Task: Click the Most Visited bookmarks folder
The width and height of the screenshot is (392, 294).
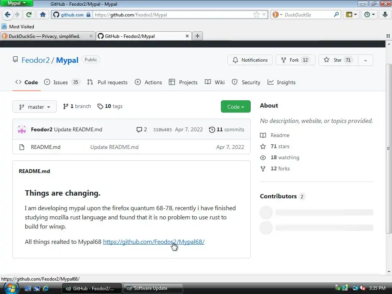Action: [18, 26]
